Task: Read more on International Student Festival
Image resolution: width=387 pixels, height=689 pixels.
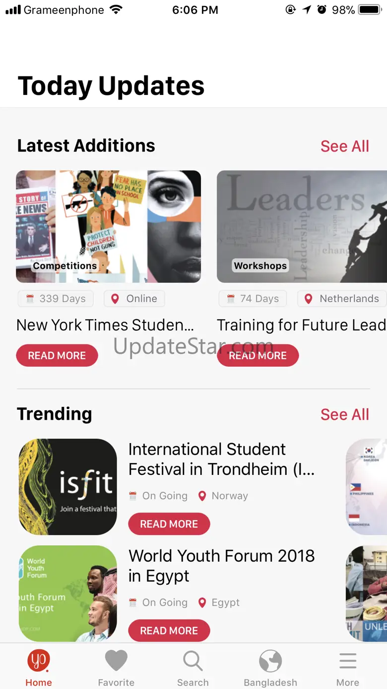Action: pyautogui.click(x=169, y=524)
